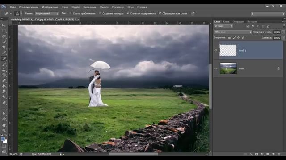Toggle lock all padlock in Layers panel
This screenshot has width=286, height=160.
click(x=243, y=38)
